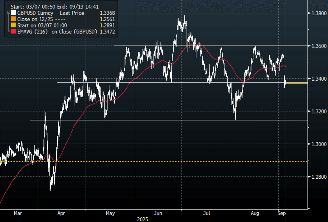Click the Start/End date range header
Viewport: 328px width, 222px height.
click(49, 6)
